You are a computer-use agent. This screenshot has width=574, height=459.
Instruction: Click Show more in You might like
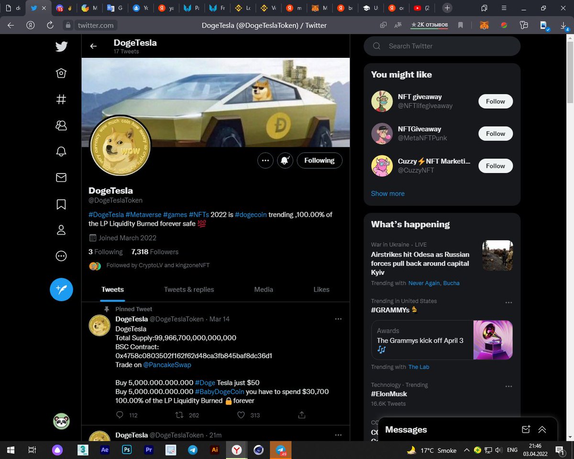387,194
